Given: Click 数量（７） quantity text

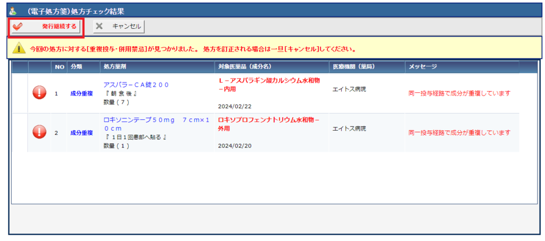Looking at the screenshot, I should (x=117, y=102).
